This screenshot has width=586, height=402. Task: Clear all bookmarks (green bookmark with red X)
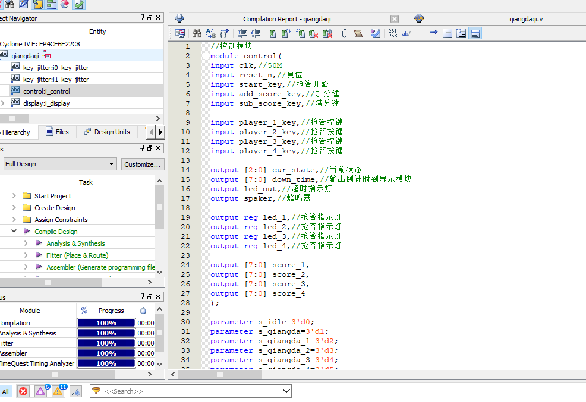tap(314, 34)
